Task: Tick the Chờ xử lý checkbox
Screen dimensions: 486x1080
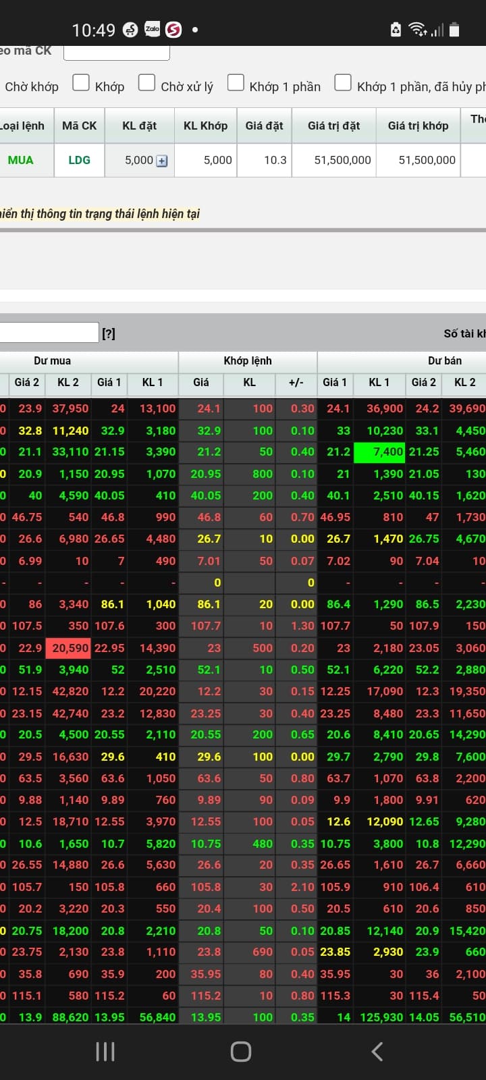Action: point(146,82)
